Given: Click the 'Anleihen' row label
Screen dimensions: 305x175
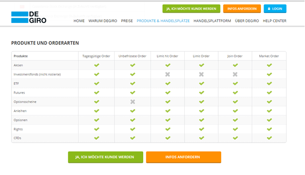Looking at the screenshot, I should tap(20, 111).
